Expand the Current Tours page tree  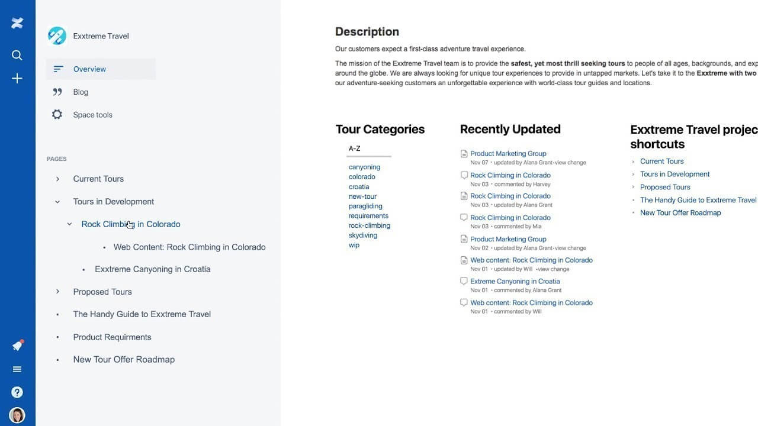tap(57, 179)
